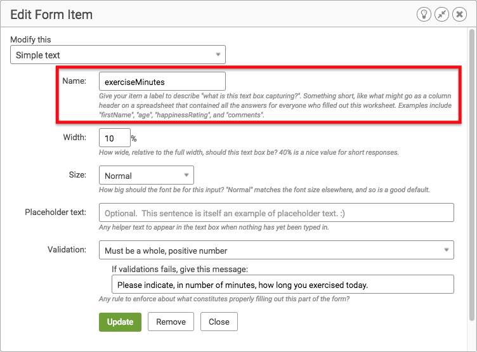The image size is (477, 352).
Task: Expand the Size dropdown set to Normal
Action: [147, 175]
